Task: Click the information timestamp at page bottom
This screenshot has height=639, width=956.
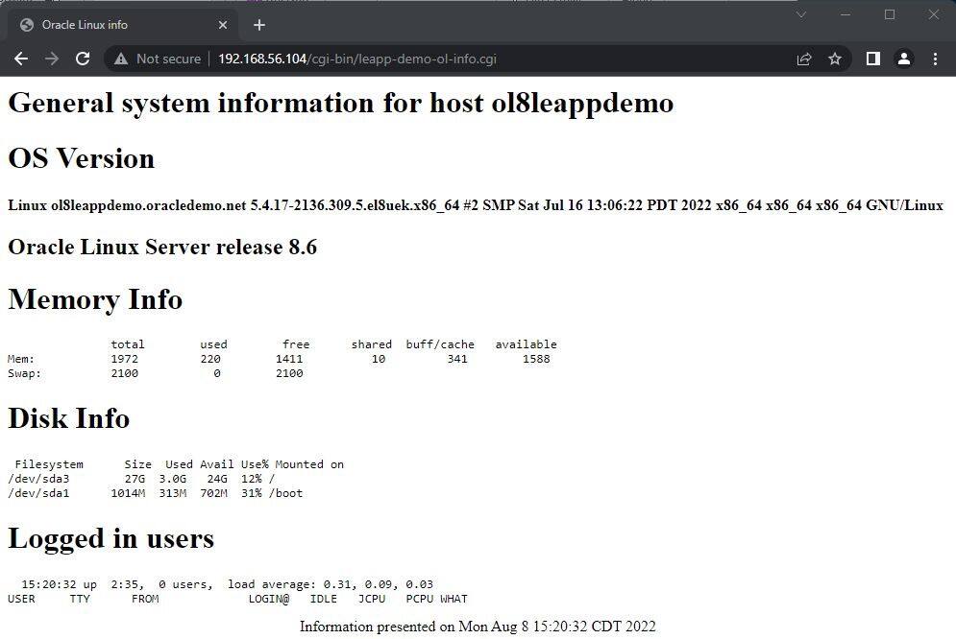Action: (478, 627)
